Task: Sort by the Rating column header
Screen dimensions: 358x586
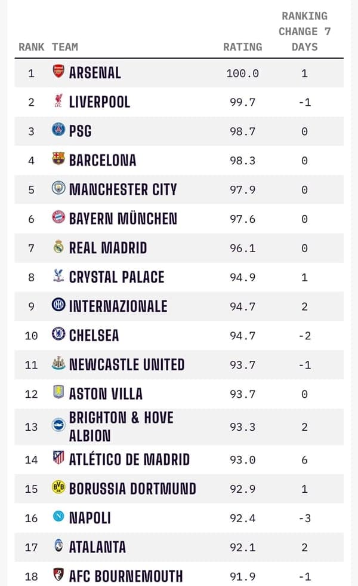Action: [x=242, y=47]
